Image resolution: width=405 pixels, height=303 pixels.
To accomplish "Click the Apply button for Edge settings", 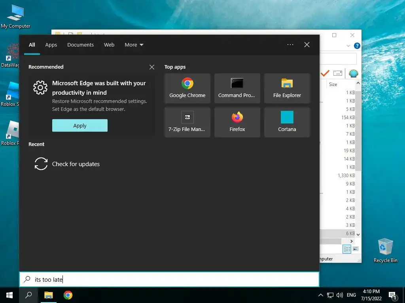I will [80, 125].
